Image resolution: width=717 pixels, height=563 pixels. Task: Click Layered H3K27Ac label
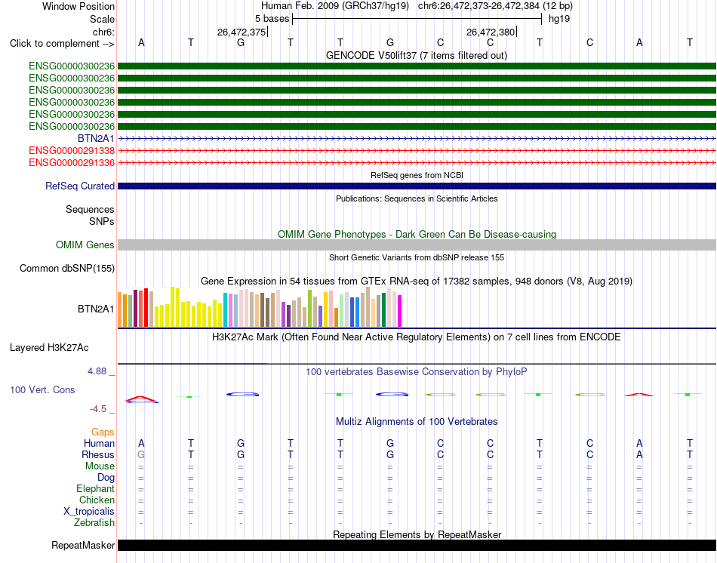pos(49,348)
